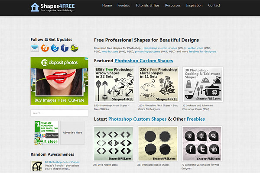The width and height of the screenshot is (260, 173).
Task: Click the '220+ Photoshop Floral Shapes' caption
Action: point(158,107)
